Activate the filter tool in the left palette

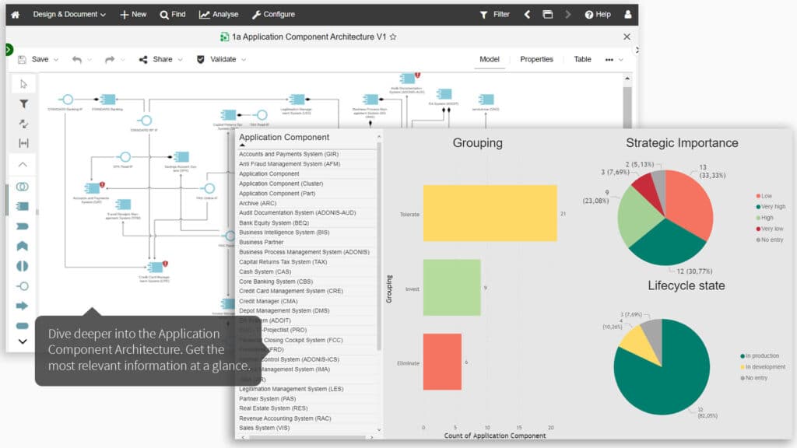[x=23, y=103]
